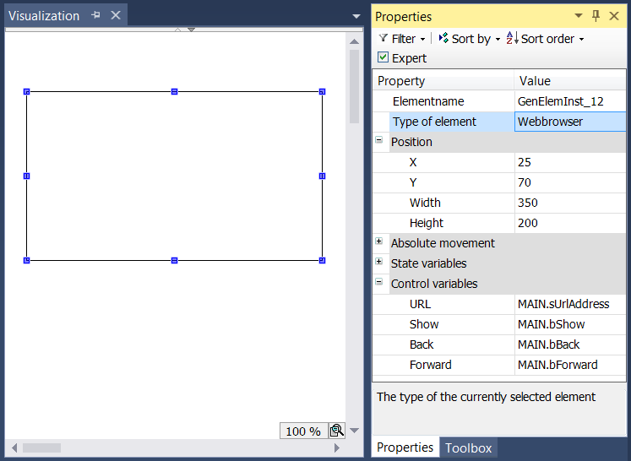Click the top-left resize handle
The image size is (631, 461).
coord(26,92)
